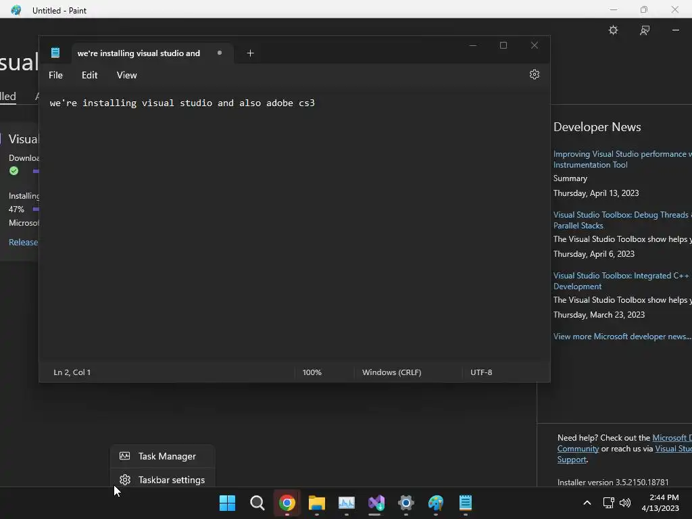Viewport: 692px width, 519px height.
Task: Click 'View more Microsoft developer news' link
Action: (622, 337)
